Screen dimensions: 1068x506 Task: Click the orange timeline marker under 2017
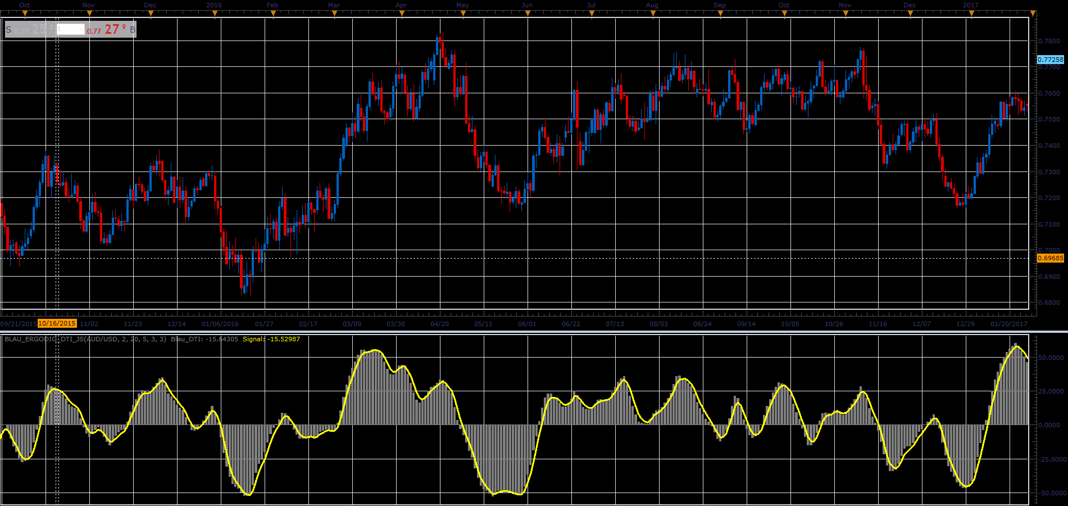pos(971,13)
